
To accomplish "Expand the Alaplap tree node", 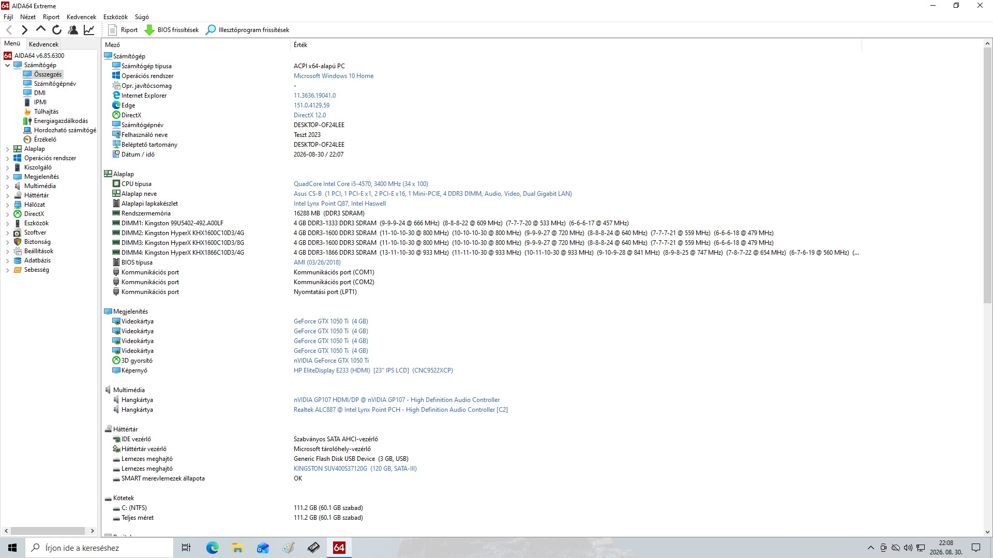I will 7,149.
